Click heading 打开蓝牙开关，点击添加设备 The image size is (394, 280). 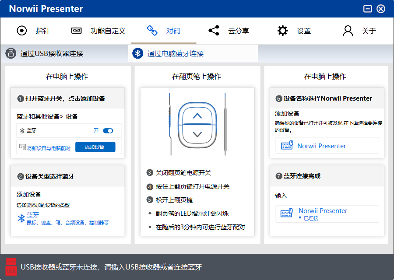(x=65, y=98)
